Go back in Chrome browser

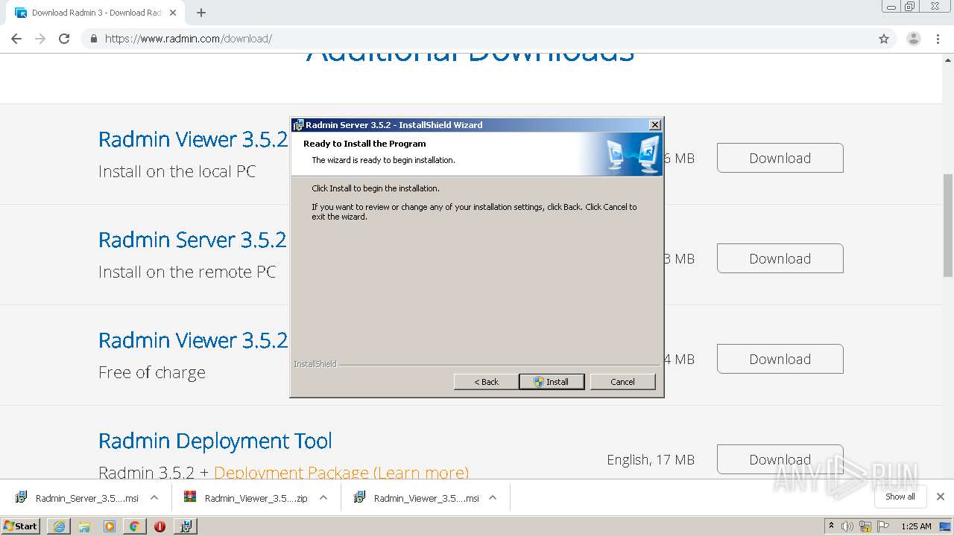(16, 39)
